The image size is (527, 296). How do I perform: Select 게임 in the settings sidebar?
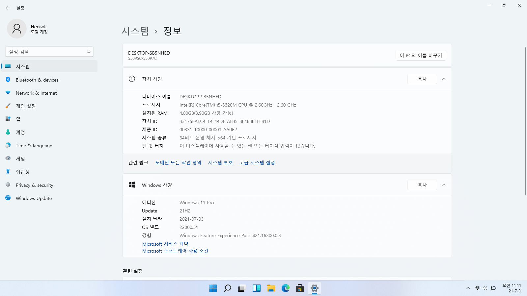click(49, 159)
